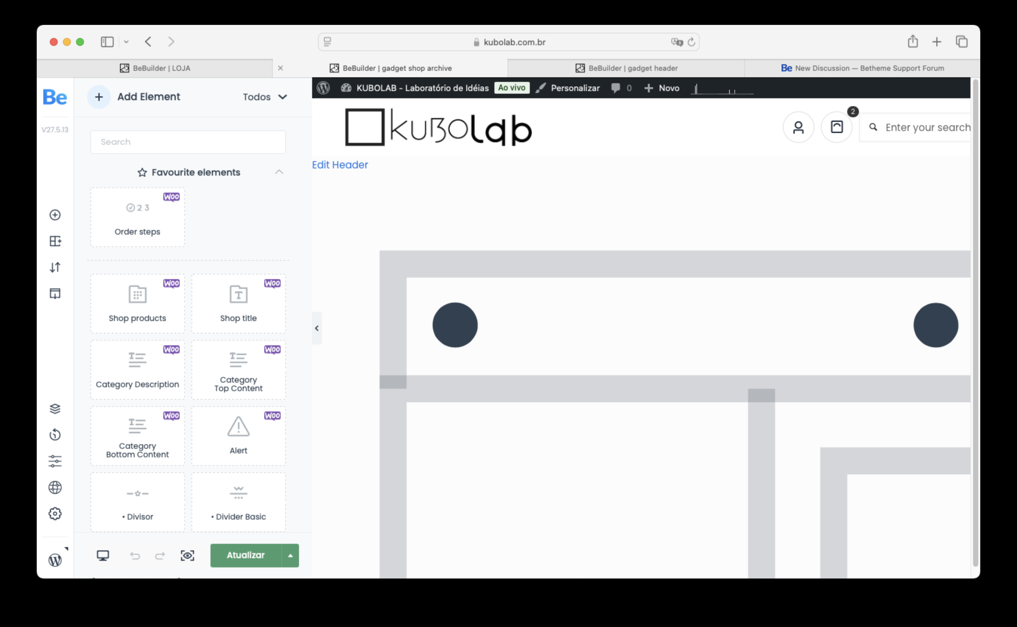
Task: Click the Safari back button
Action: coord(148,42)
